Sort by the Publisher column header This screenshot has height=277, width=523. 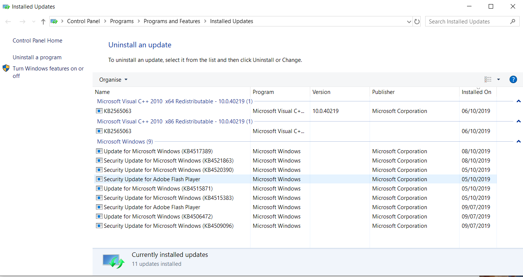pyautogui.click(x=414, y=92)
